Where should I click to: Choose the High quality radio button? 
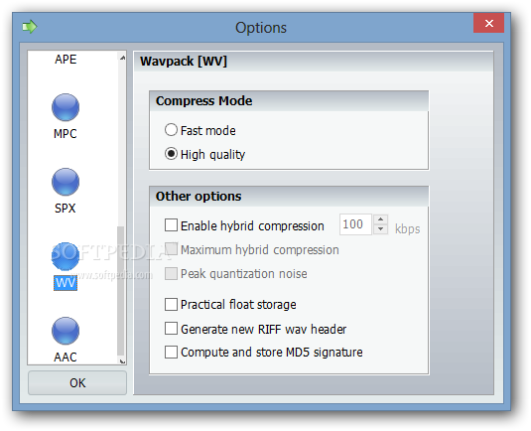click(x=171, y=154)
